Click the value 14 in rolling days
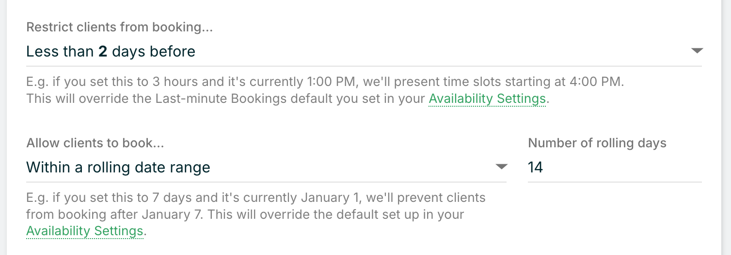Image resolution: width=731 pixels, height=255 pixels. pos(535,167)
